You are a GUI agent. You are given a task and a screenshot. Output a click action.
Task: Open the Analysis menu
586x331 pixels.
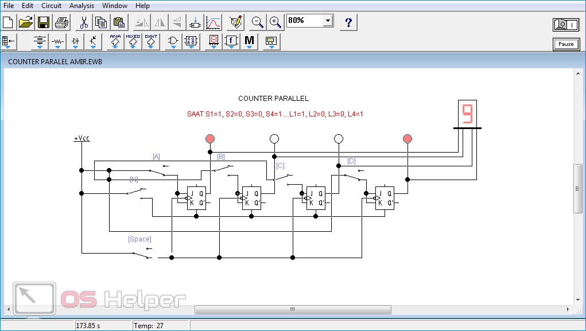pos(82,6)
